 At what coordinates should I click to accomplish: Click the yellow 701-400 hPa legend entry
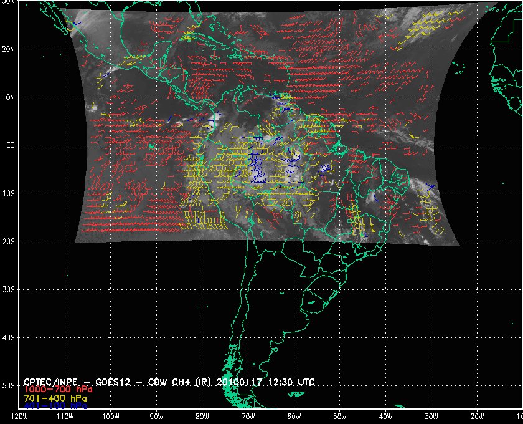point(50,397)
